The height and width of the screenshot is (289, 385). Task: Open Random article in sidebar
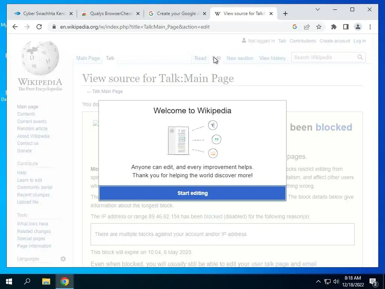tap(32, 129)
